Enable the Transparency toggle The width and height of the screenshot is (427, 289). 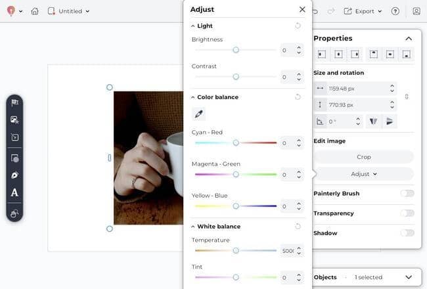pos(407,213)
